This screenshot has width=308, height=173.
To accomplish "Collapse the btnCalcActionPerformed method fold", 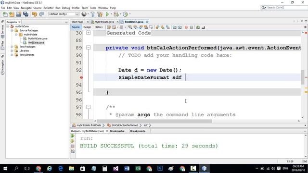I will click(89, 48).
